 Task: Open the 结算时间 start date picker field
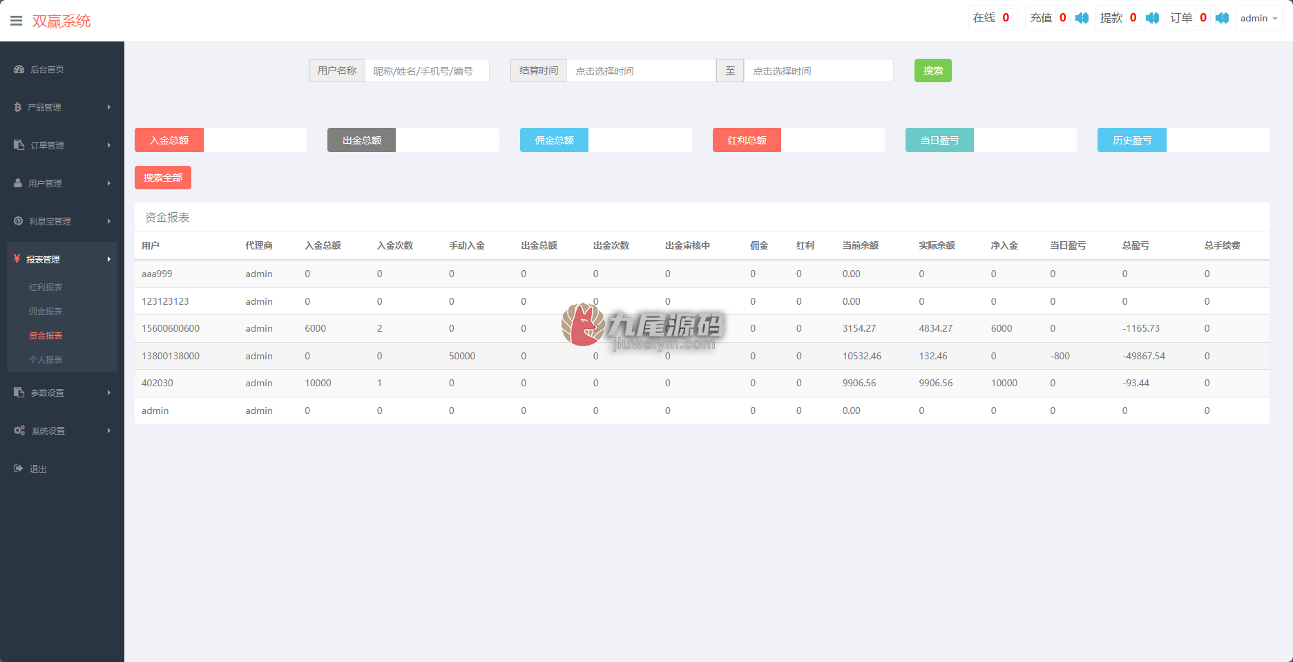pos(641,70)
